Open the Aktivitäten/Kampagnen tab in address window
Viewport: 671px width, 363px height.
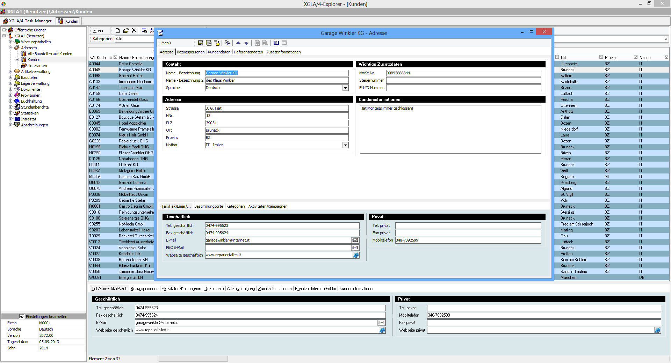coord(268,206)
